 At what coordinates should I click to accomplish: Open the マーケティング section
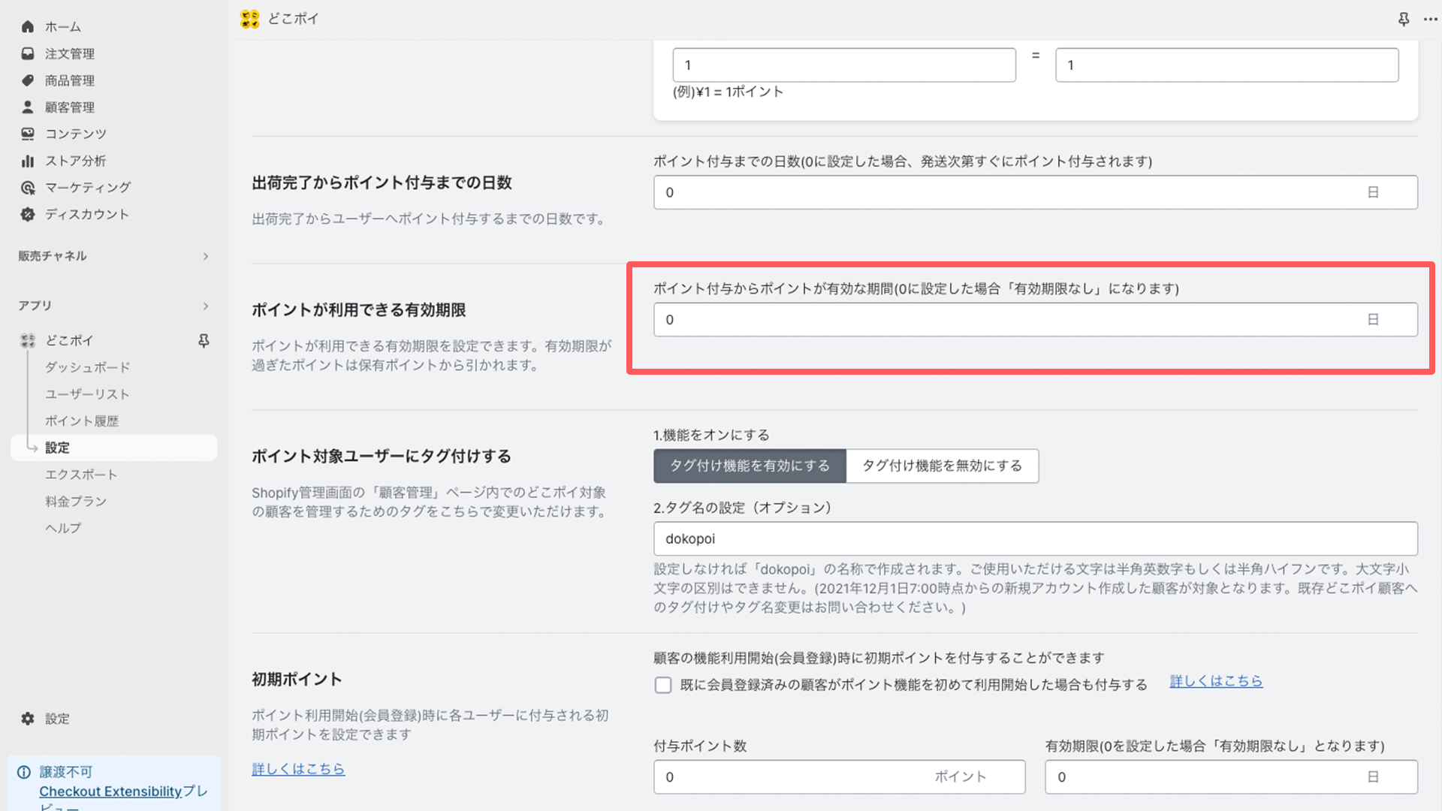click(x=88, y=188)
